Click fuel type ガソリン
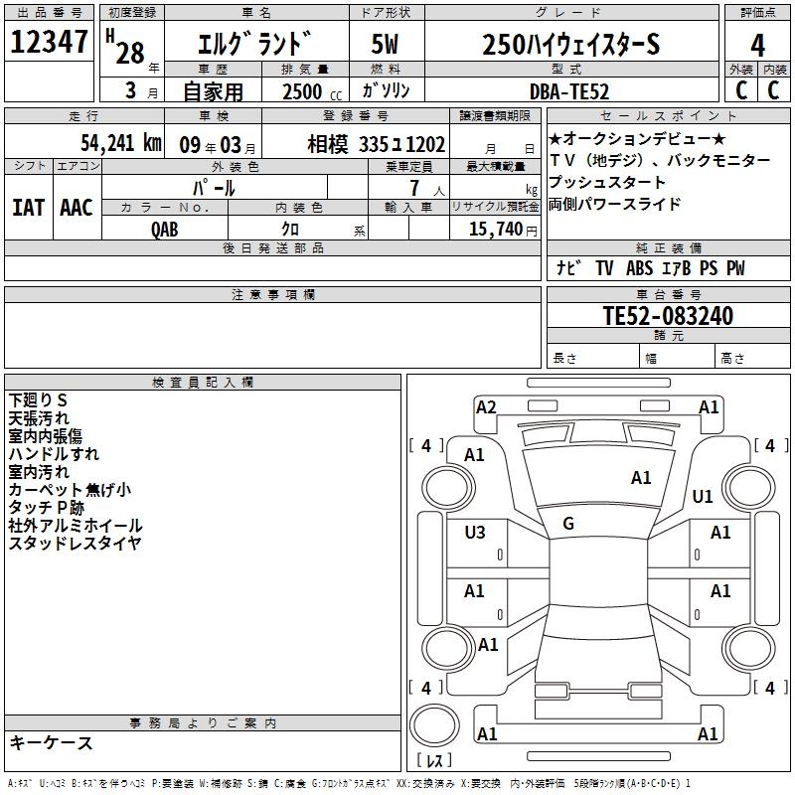The image size is (795, 795). [x=386, y=90]
